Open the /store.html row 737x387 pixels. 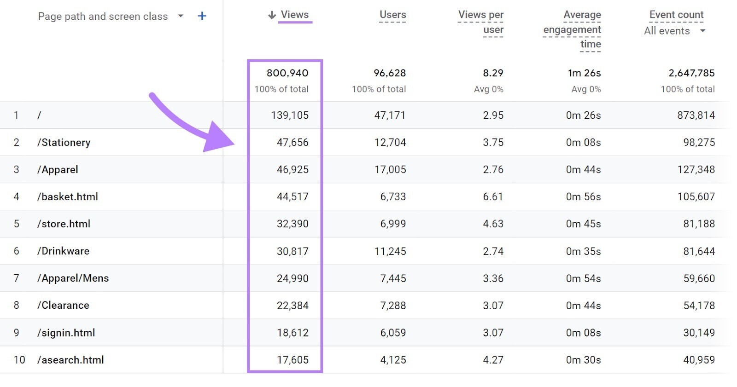pyautogui.click(x=64, y=224)
